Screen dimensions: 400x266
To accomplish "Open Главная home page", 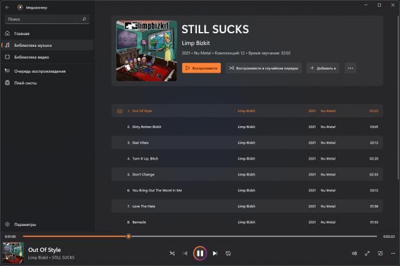I will click(x=47, y=33).
